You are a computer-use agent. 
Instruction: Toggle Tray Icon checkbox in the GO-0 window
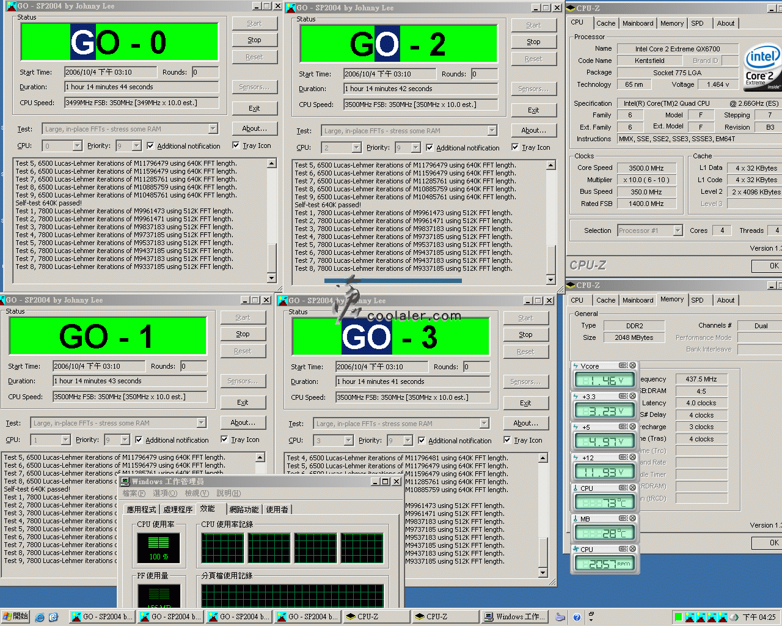coord(236,145)
